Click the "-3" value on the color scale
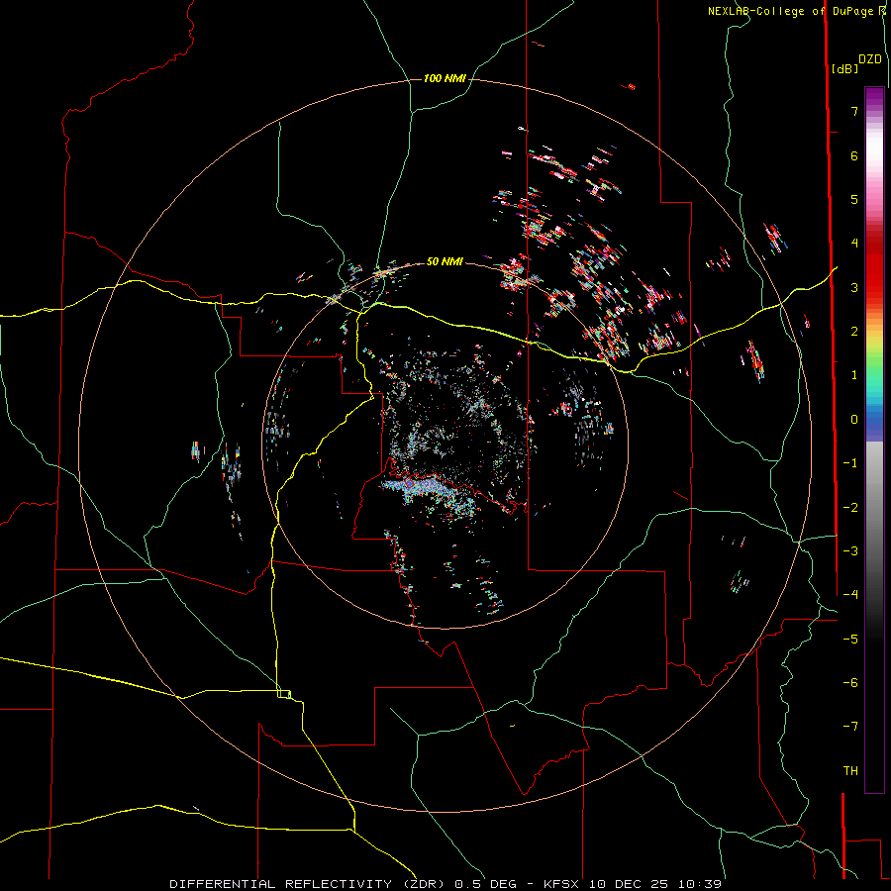891x891 pixels. (x=850, y=550)
